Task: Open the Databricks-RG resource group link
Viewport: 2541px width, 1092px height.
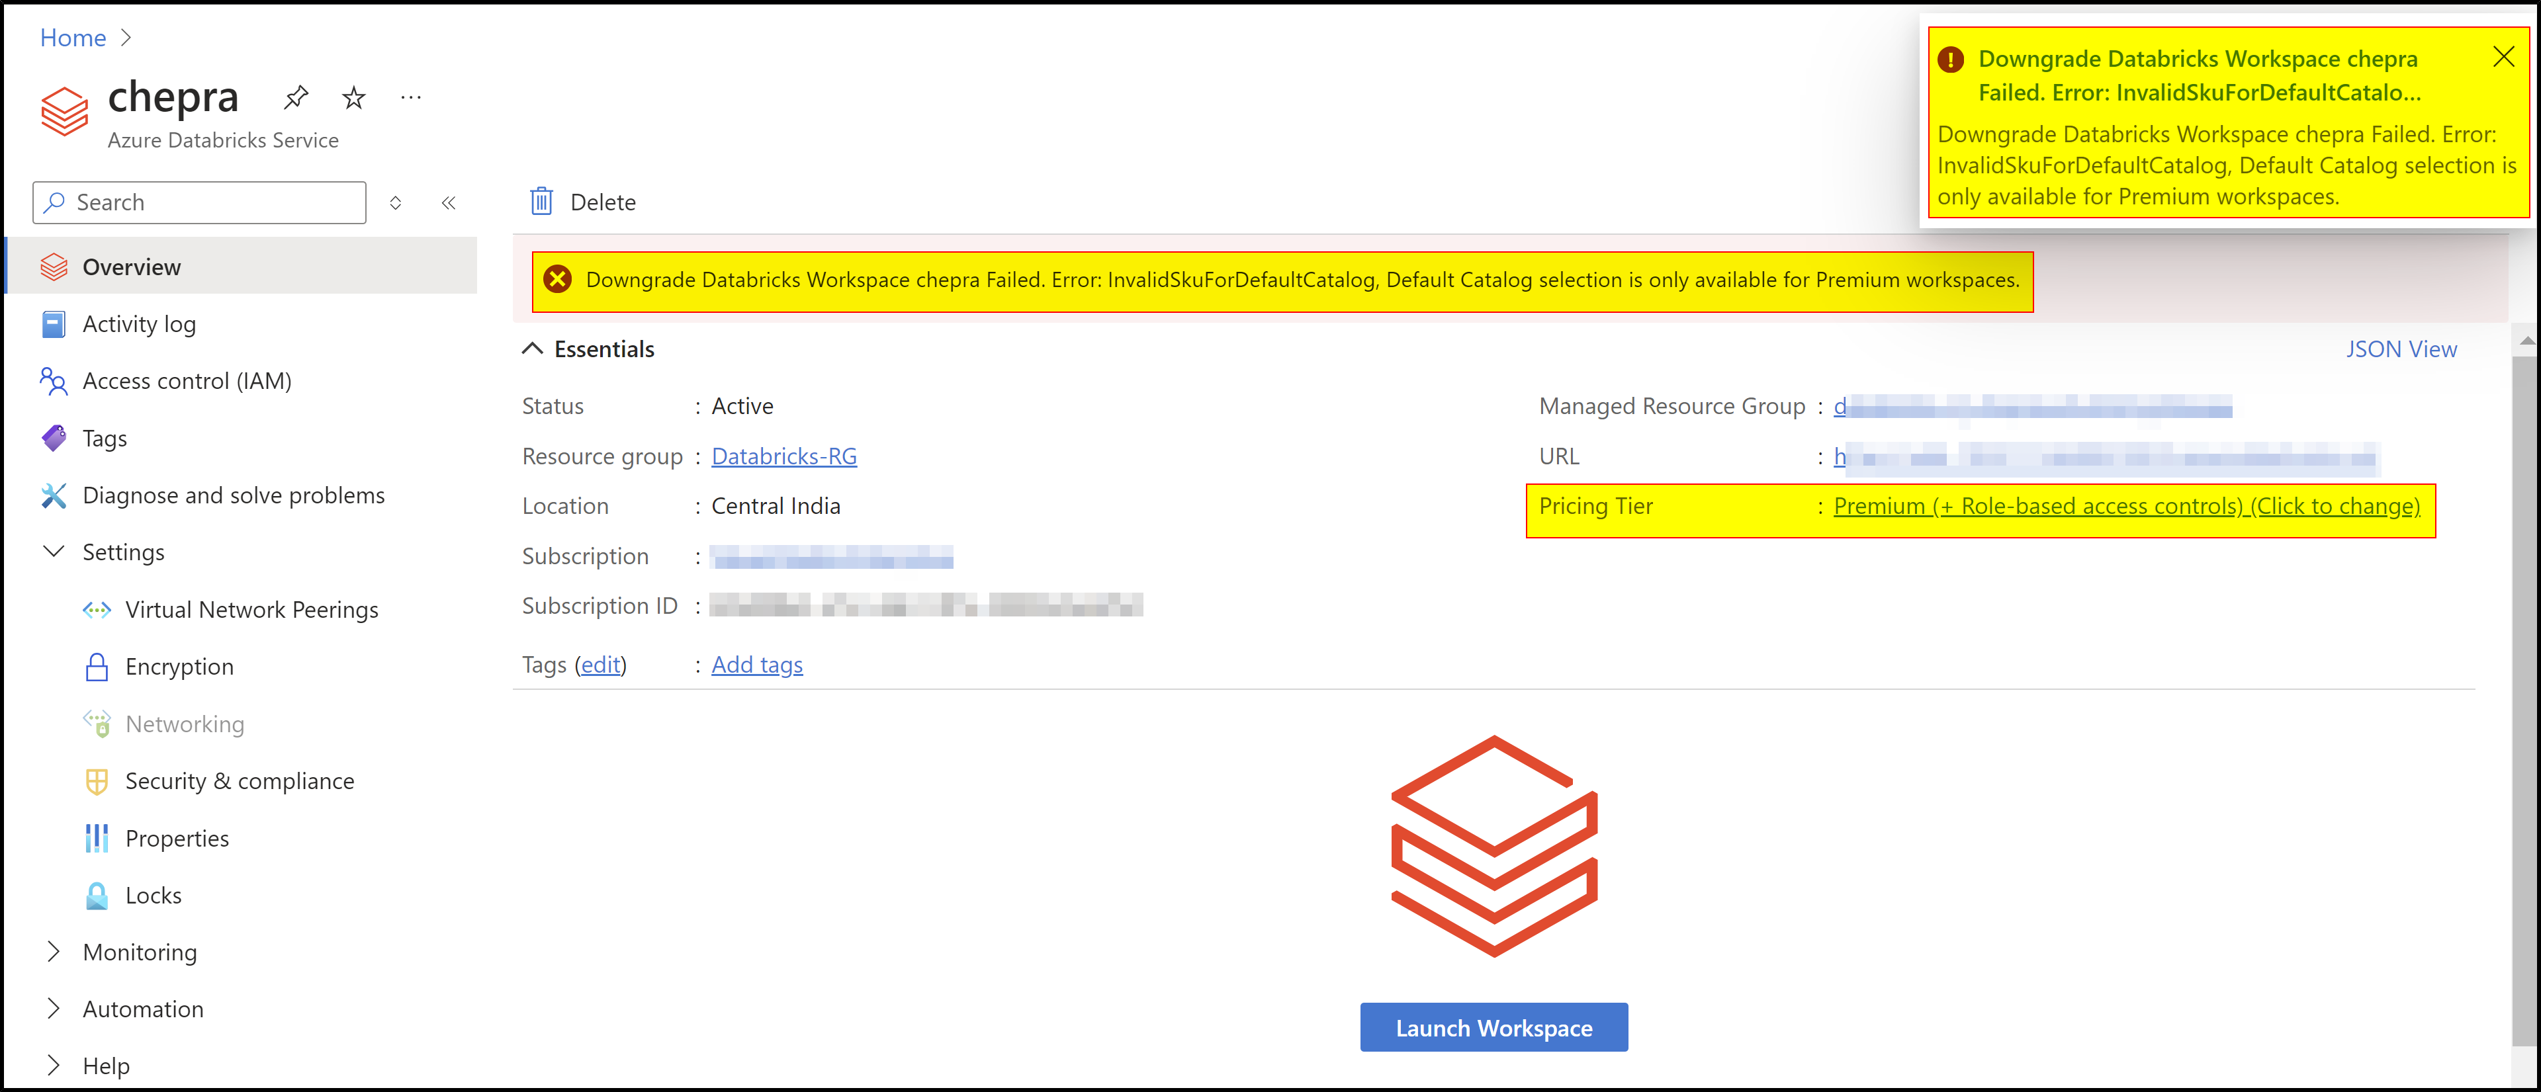Action: tap(784, 455)
